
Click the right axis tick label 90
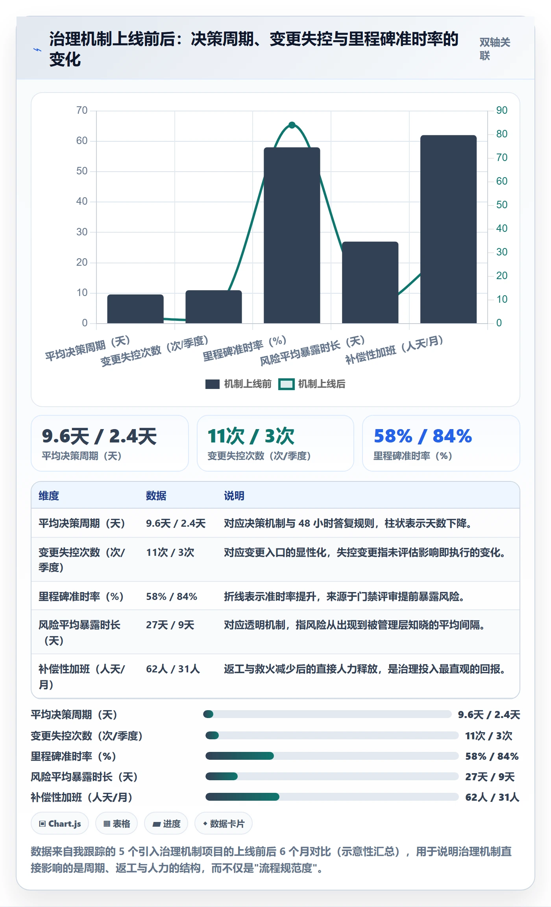coord(502,110)
